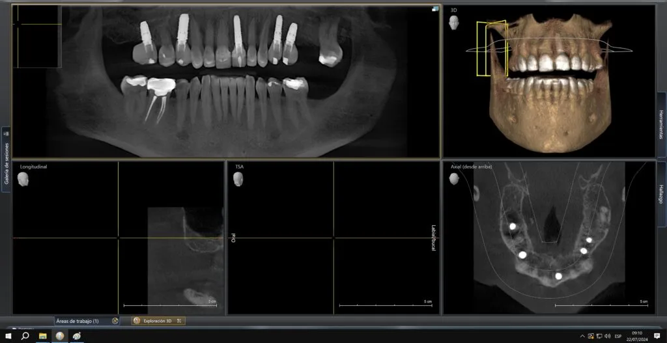Viewport: 667px width, 343px height.
Task: Click the expand icon on Exploración 3D tab
Action: point(180,321)
